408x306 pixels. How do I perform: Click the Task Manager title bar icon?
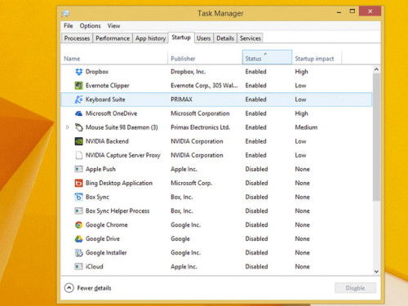tap(65, 13)
